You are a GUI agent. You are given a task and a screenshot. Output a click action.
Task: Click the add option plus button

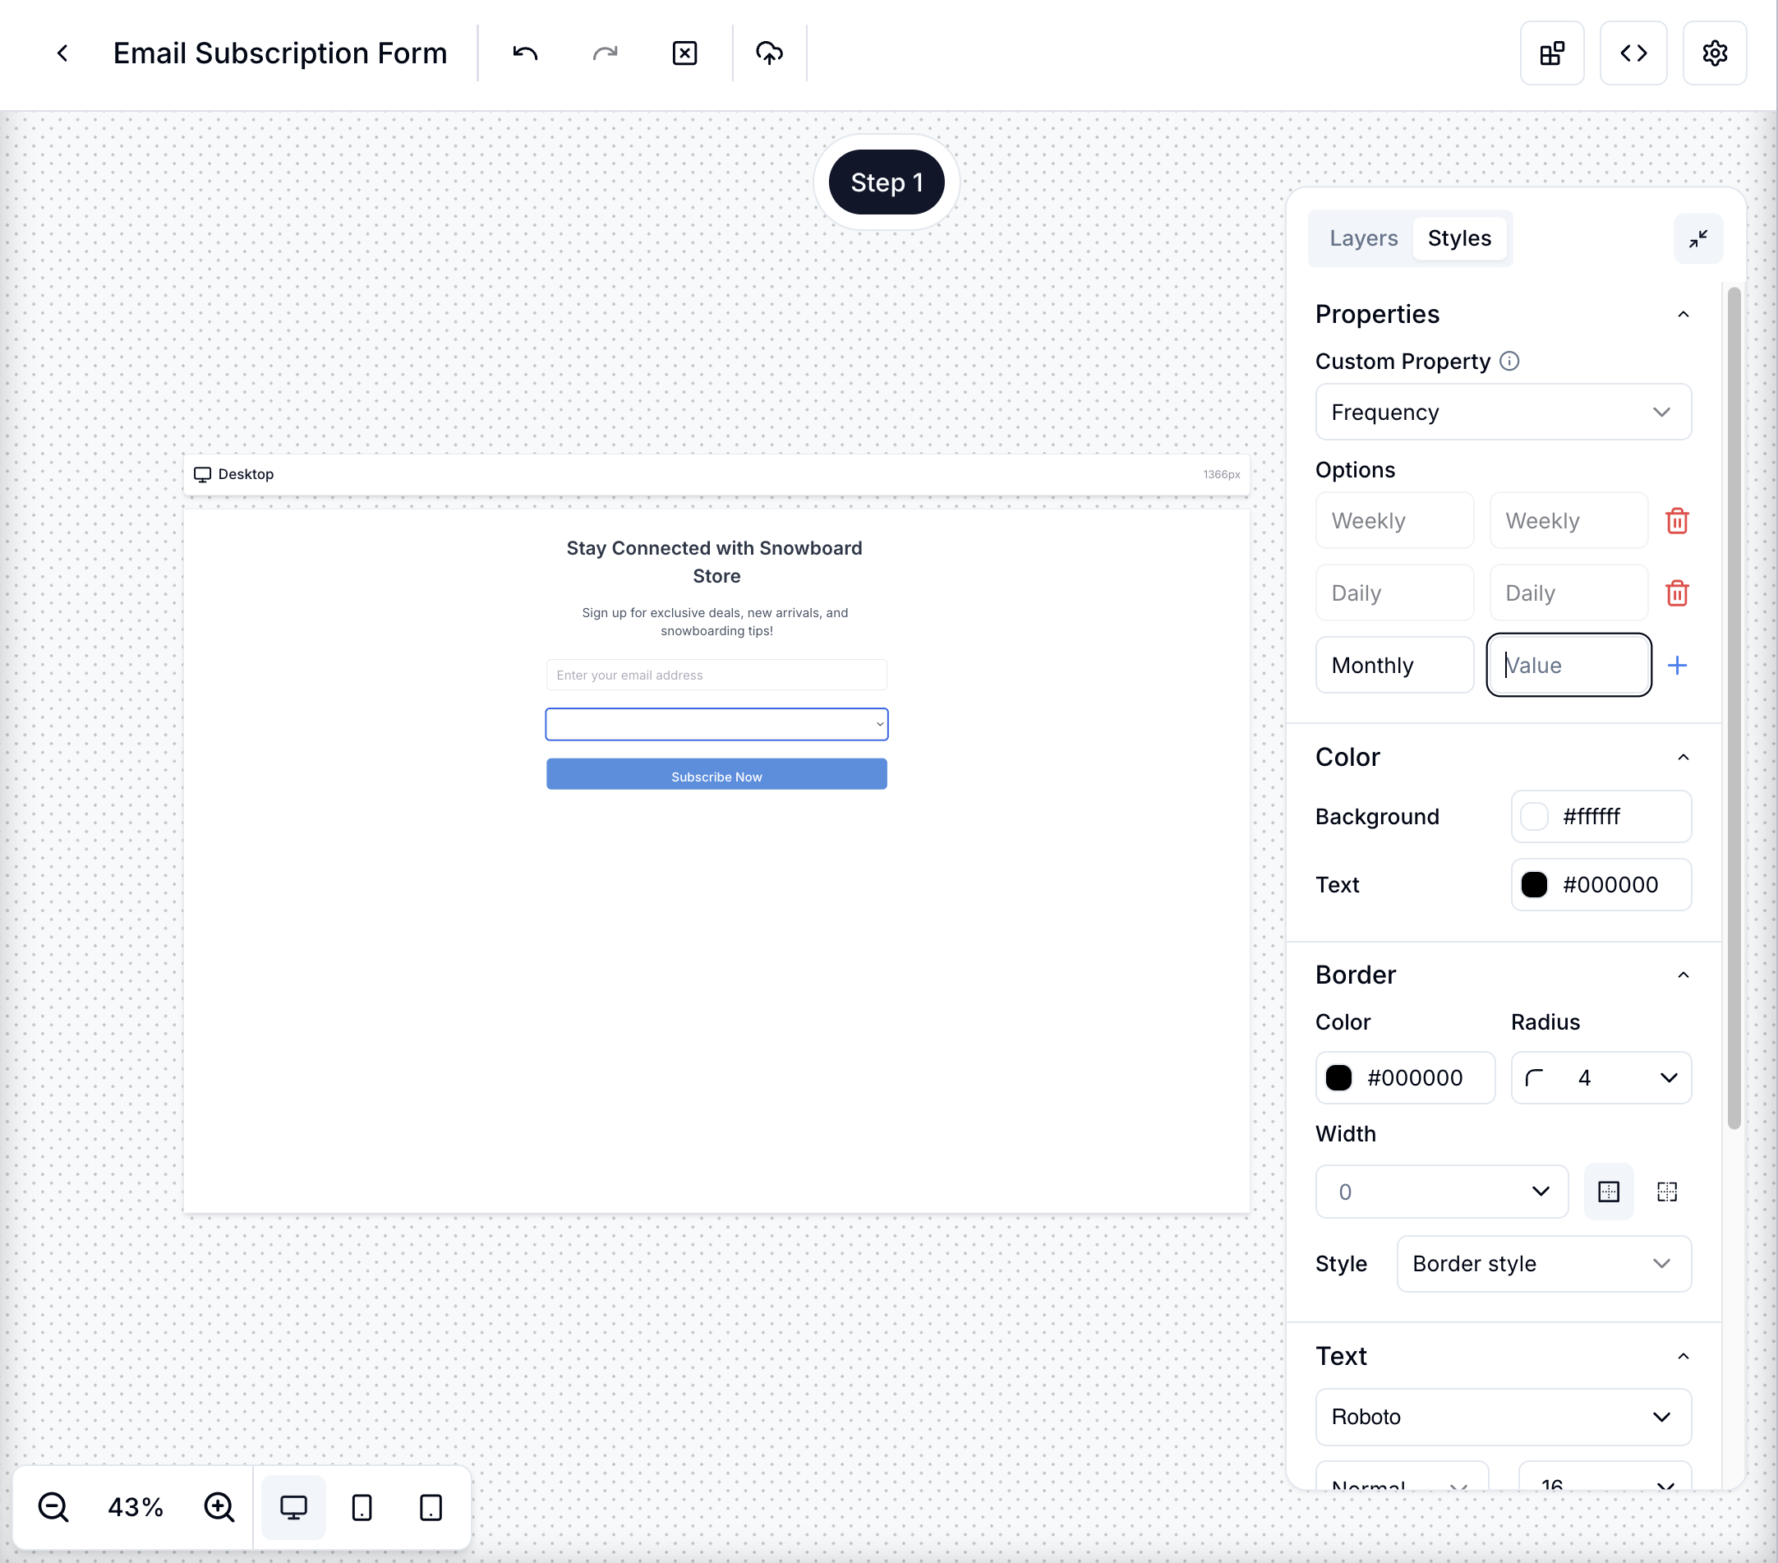pyautogui.click(x=1677, y=665)
